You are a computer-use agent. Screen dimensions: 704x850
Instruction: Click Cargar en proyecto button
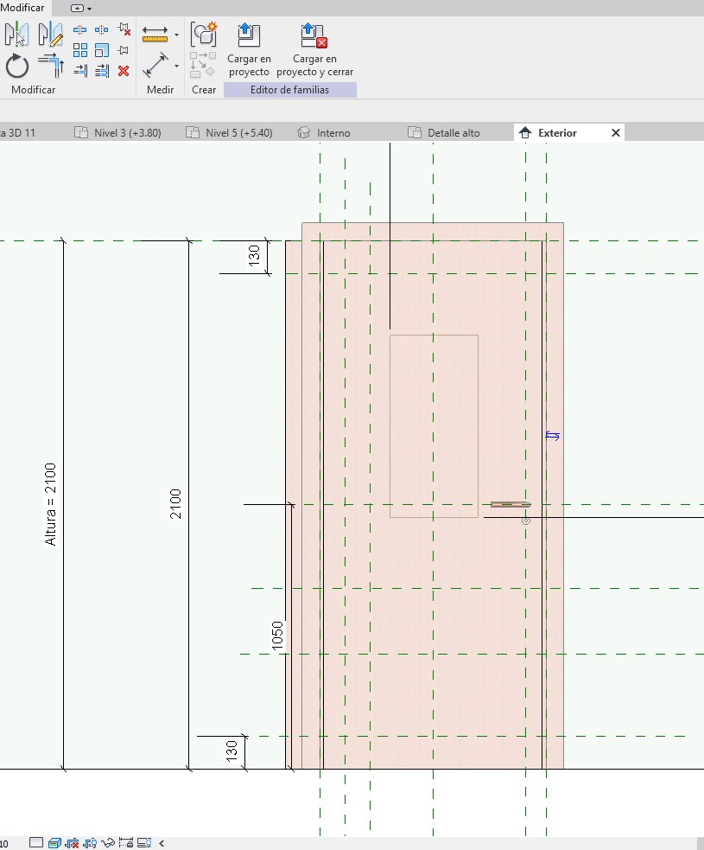click(249, 50)
